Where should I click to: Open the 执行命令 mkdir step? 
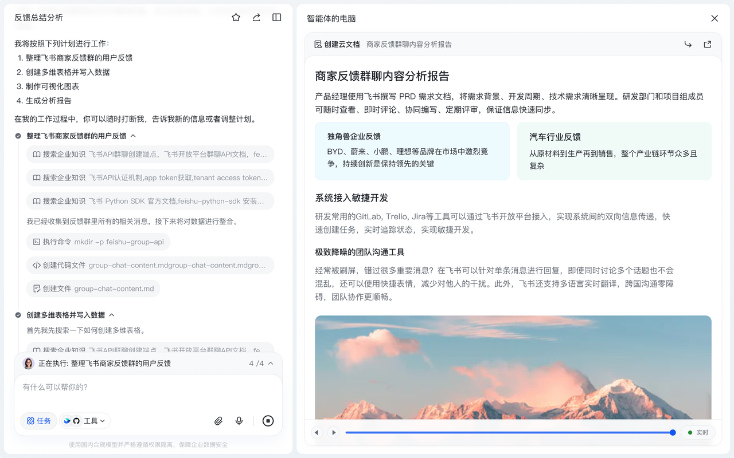[98, 242]
